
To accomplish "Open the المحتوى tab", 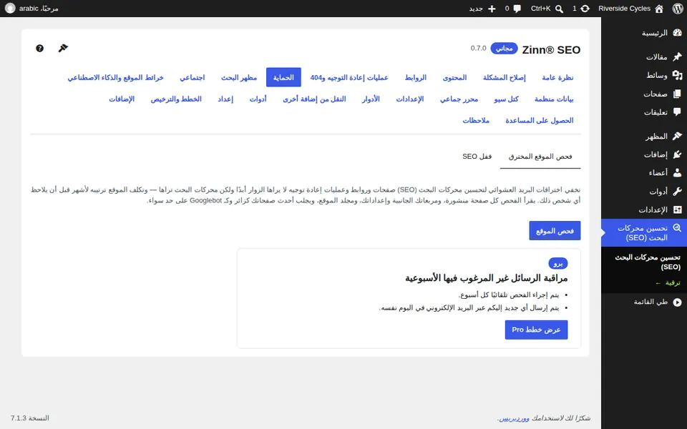I will [x=454, y=77].
